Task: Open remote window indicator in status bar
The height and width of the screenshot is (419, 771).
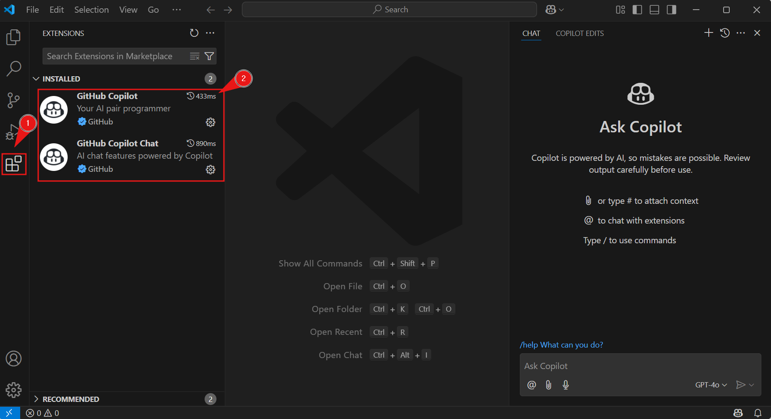Action: pyautogui.click(x=10, y=413)
